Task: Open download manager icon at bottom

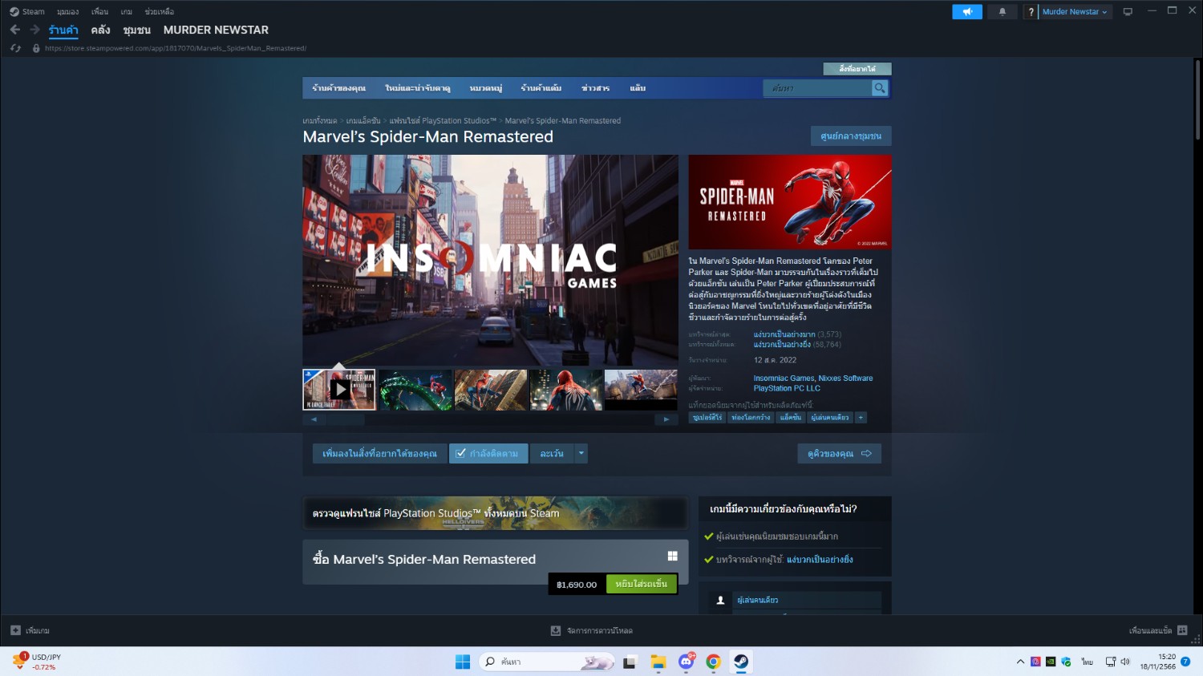Action: 556,631
